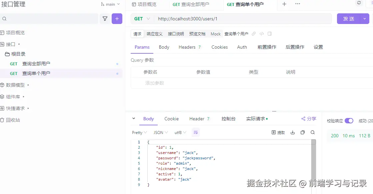This screenshot has height=194, width=373.
Task: Switch to the 预览文档 tab
Action: point(197,34)
